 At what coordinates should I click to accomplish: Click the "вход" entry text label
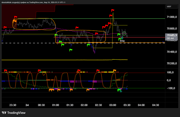[x=122, y=41]
